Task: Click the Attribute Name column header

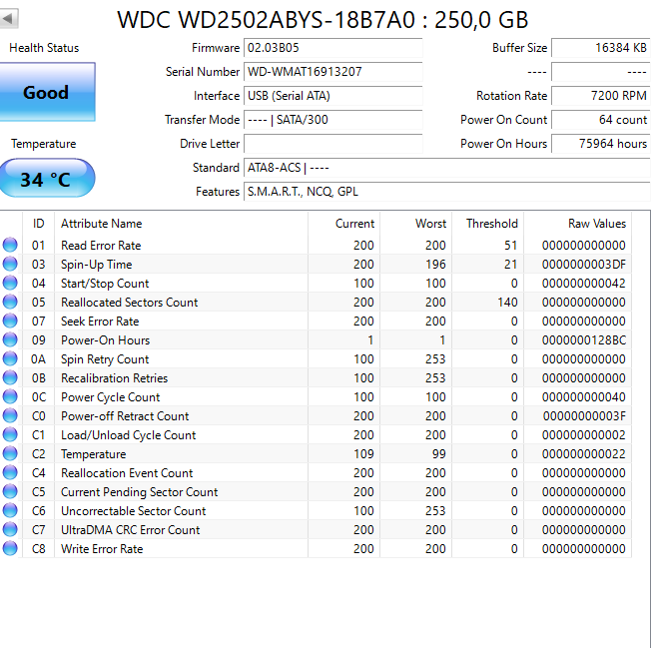Action: click(181, 224)
